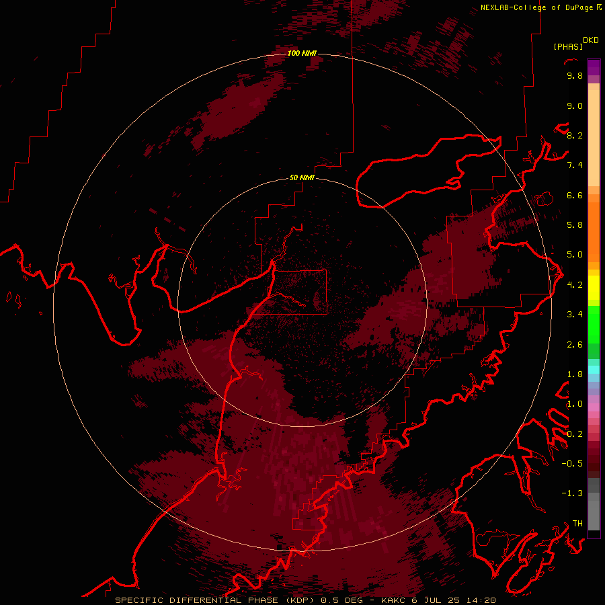
Task: Click the DKD product code label
Action: (x=590, y=40)
